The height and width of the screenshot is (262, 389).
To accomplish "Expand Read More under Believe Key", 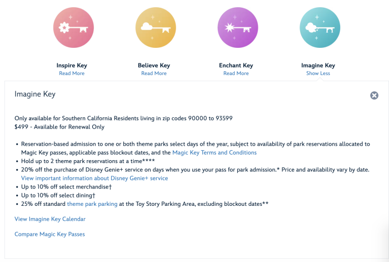I will click(x=154, y=73).
